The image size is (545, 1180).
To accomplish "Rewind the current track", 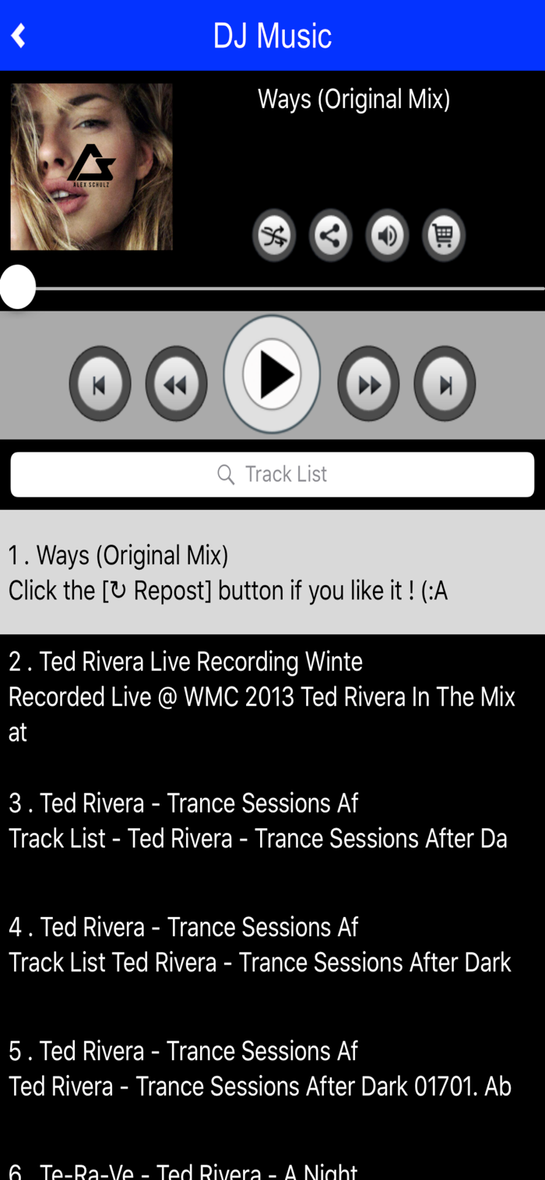I will tap(176, 384).
